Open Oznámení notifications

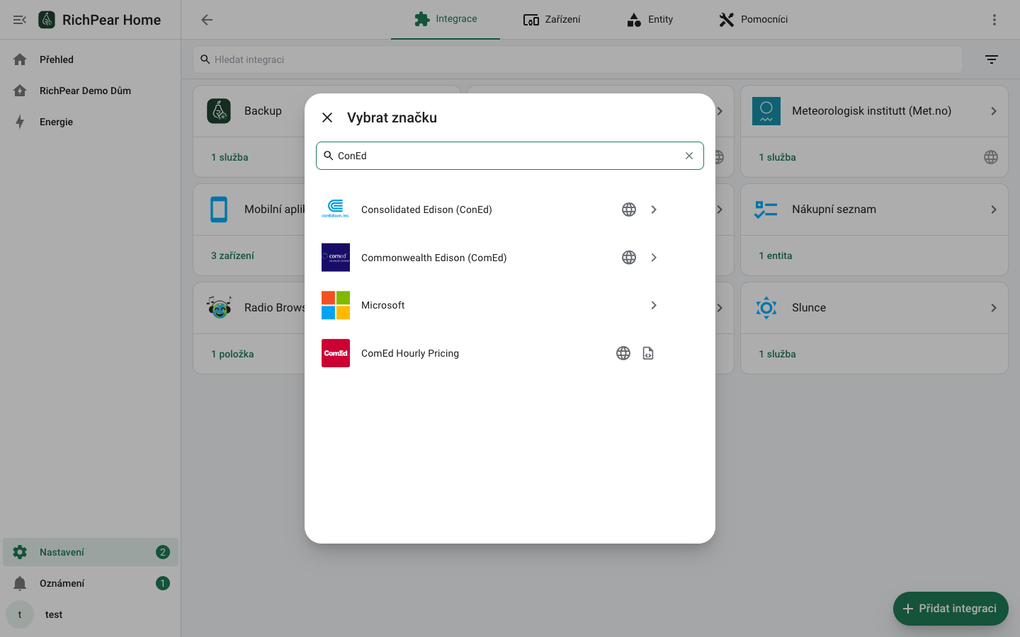coord(91,583)
